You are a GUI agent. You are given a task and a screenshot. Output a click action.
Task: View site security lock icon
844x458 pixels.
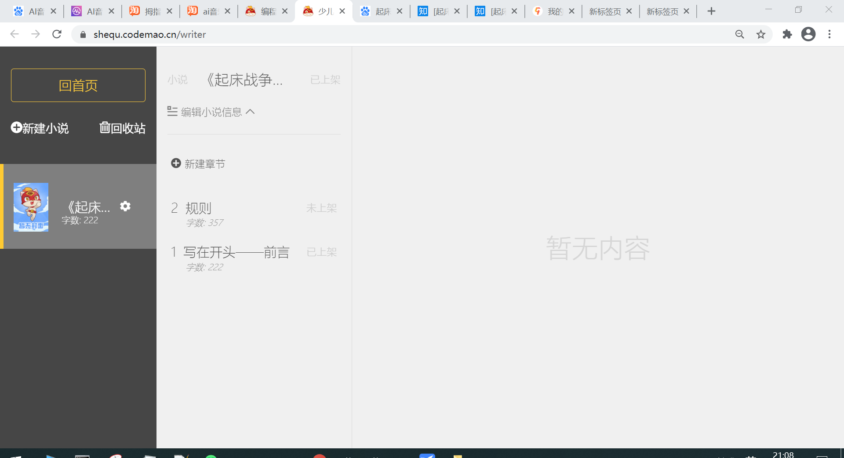click(x=83, y=34)
